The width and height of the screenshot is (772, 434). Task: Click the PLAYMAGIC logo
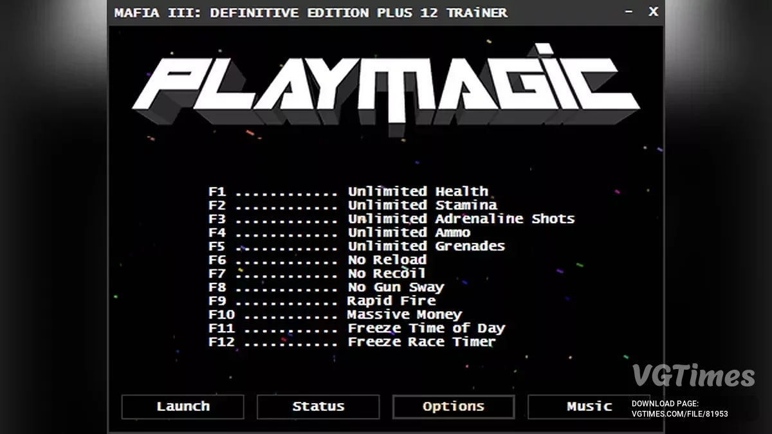[386, 84]
